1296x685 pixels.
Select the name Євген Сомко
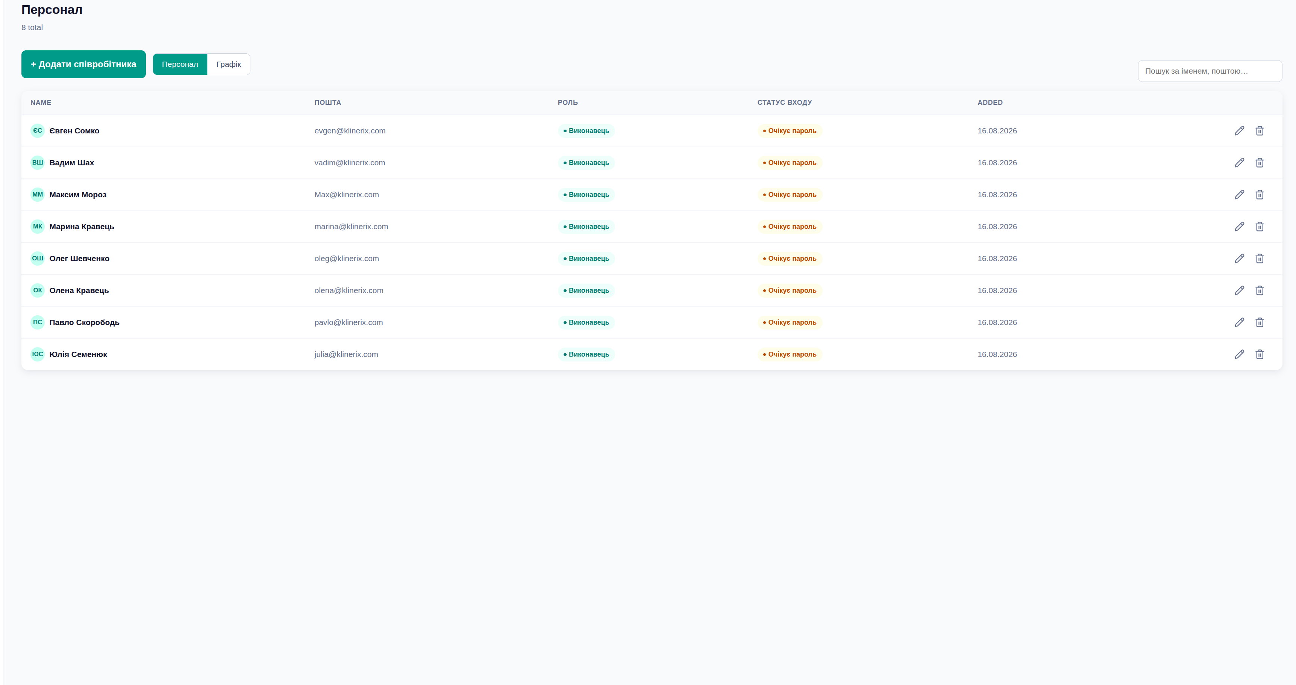click(74, 131)
